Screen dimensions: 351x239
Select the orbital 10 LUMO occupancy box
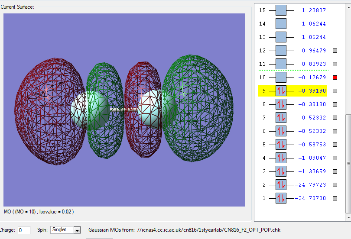coord(281,78)
